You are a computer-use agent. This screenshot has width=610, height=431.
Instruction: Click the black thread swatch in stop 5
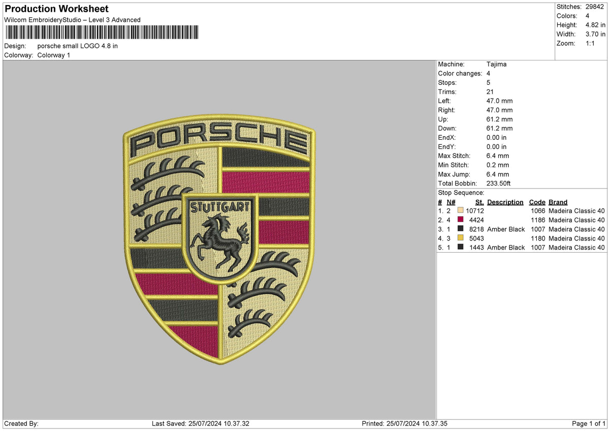click(x=460, y=247)
